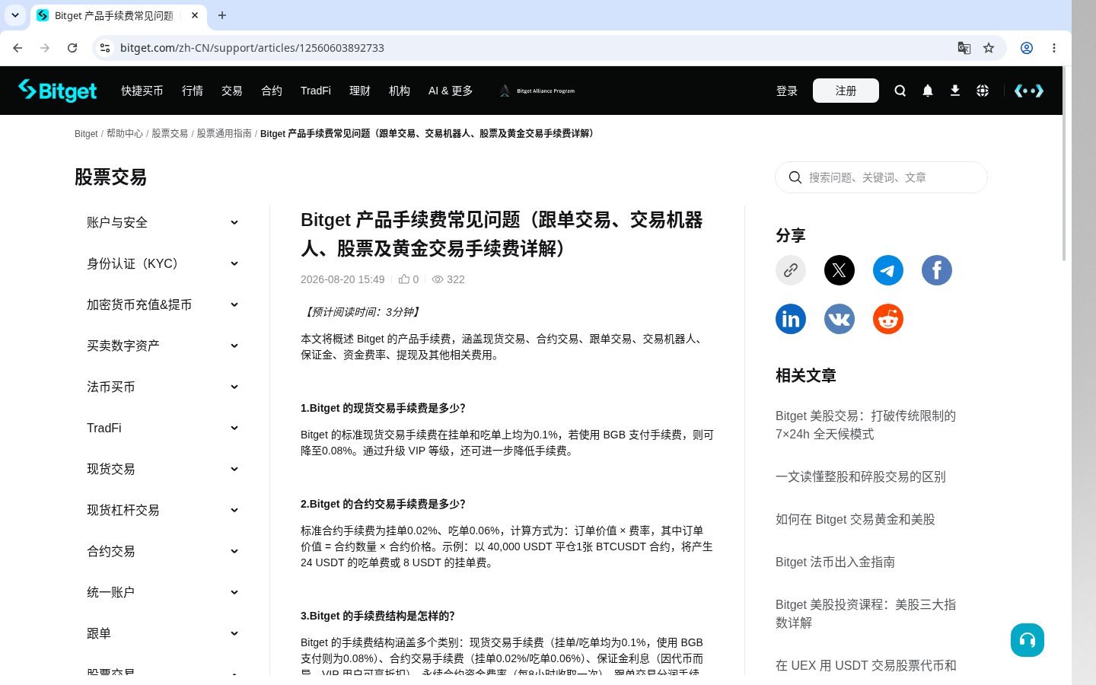Click the download app icon

tap(955, 91)
